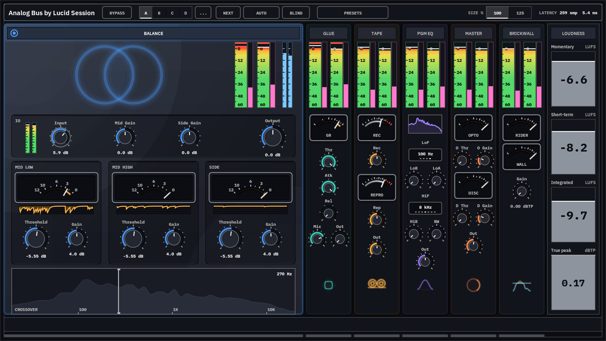Click the WALL meter in Brickwall
Viewport: 606px width, 341px height.
click(x=522, y=157)
